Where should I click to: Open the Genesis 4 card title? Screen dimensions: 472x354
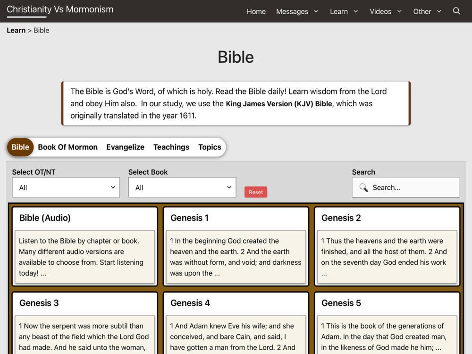[190, 303]
